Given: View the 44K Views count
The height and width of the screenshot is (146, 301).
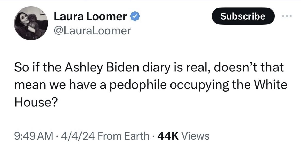Looking at the screenshot, I should [x=183, y=136].
